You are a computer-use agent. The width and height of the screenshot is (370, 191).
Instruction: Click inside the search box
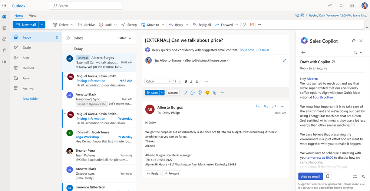click(86, 6)
